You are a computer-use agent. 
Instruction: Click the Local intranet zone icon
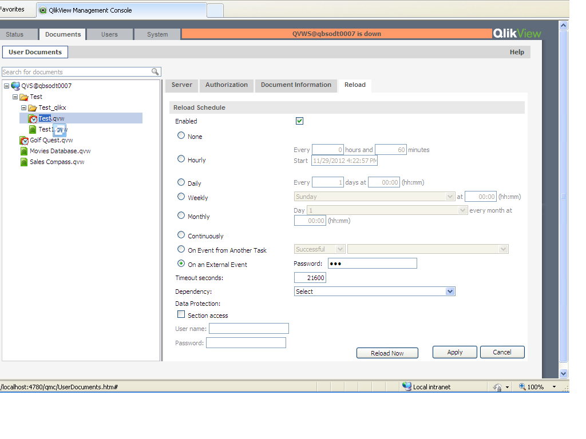(407, 386)
